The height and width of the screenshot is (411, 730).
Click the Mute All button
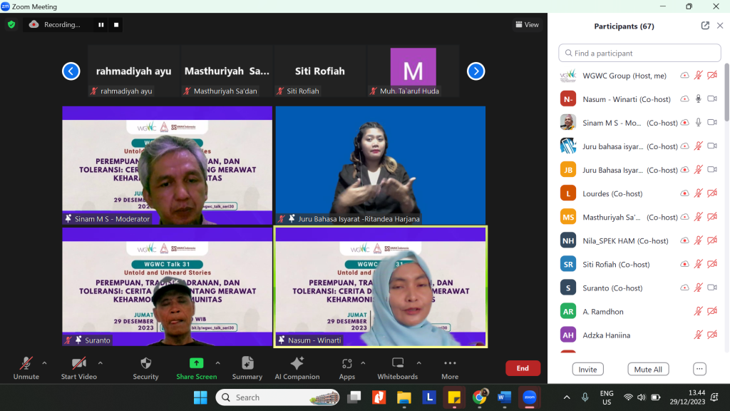(648, 369)
